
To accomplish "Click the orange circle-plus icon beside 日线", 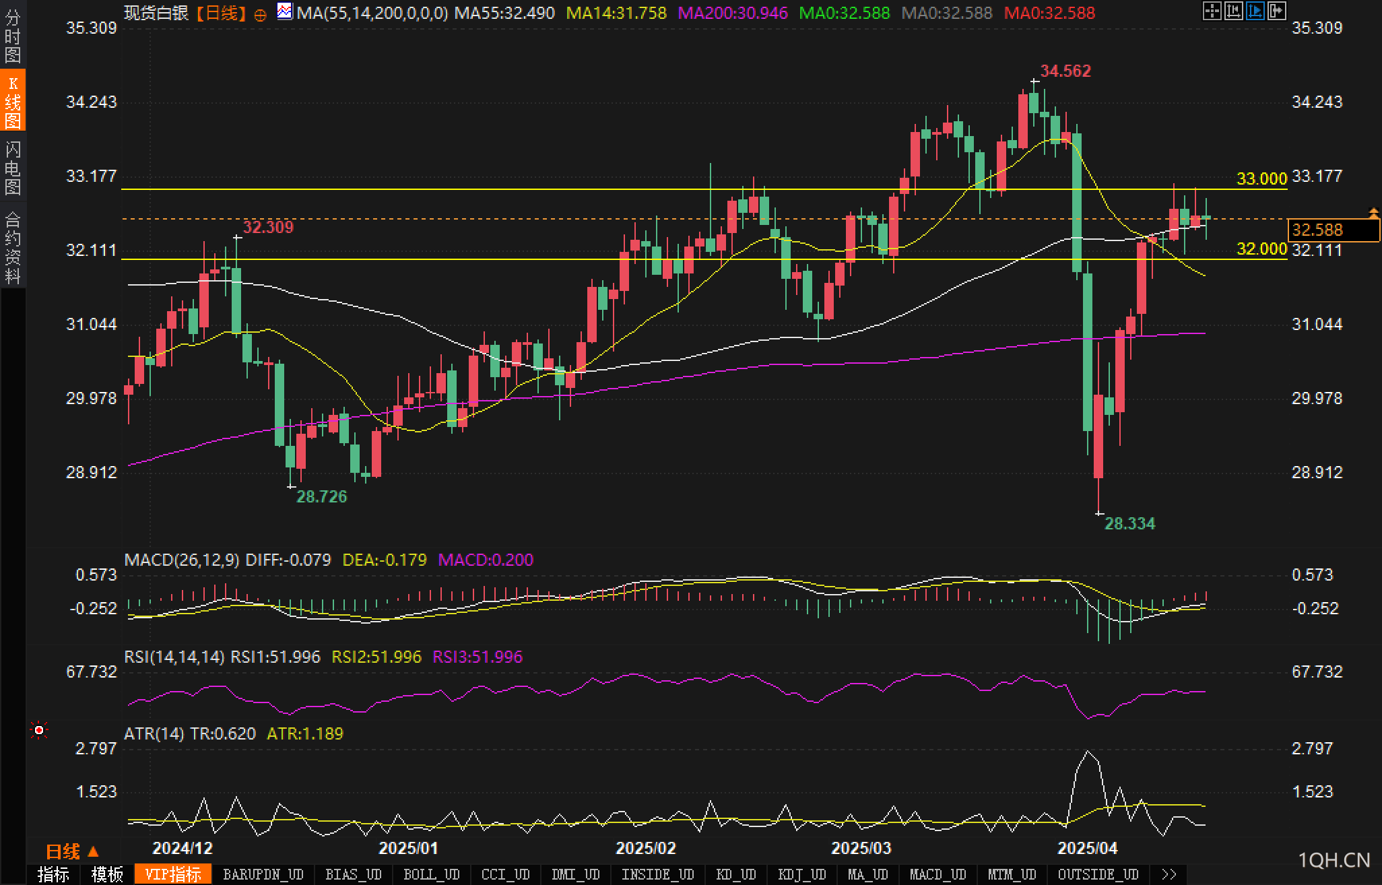I will coord(260,14).
